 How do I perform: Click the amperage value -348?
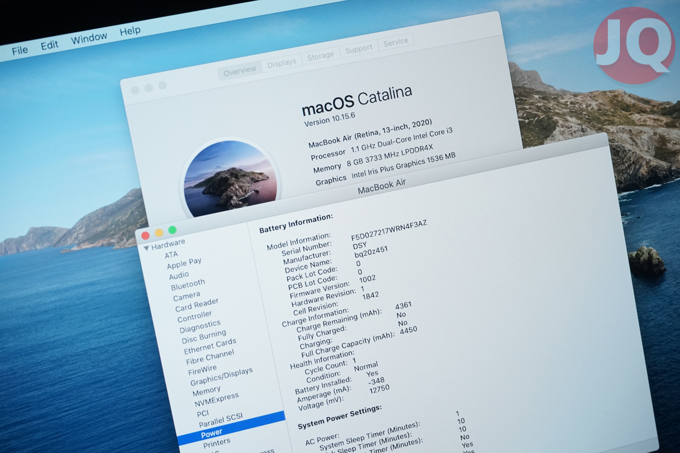(376, 382)
